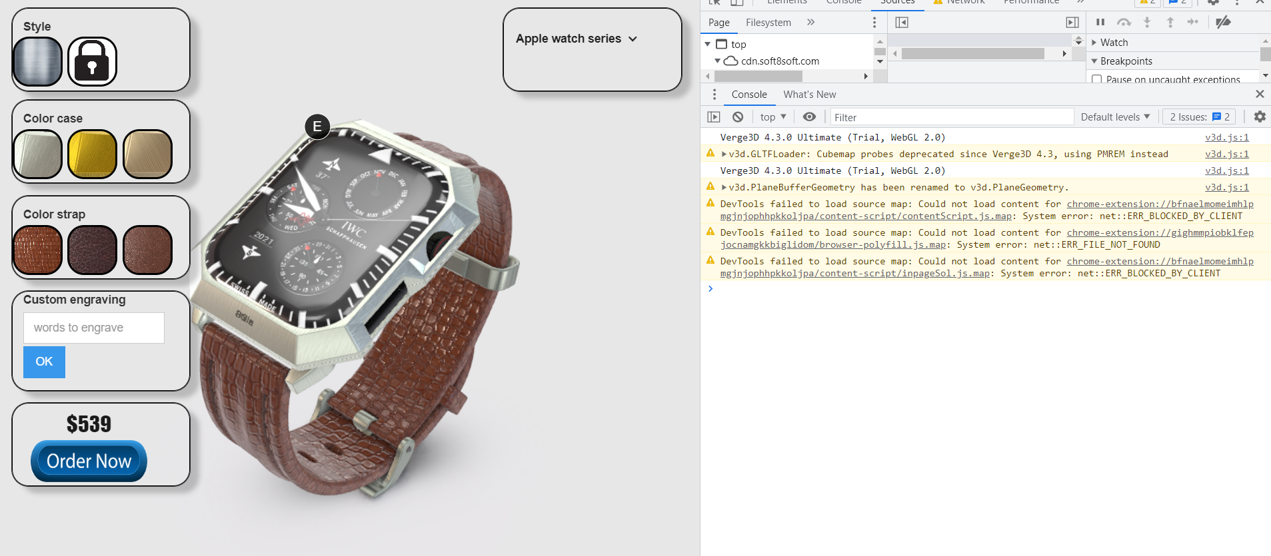Viewport: 1271px width, 556px height.
Task: Click the Step into function icon
Action: tap(1147, 22)
